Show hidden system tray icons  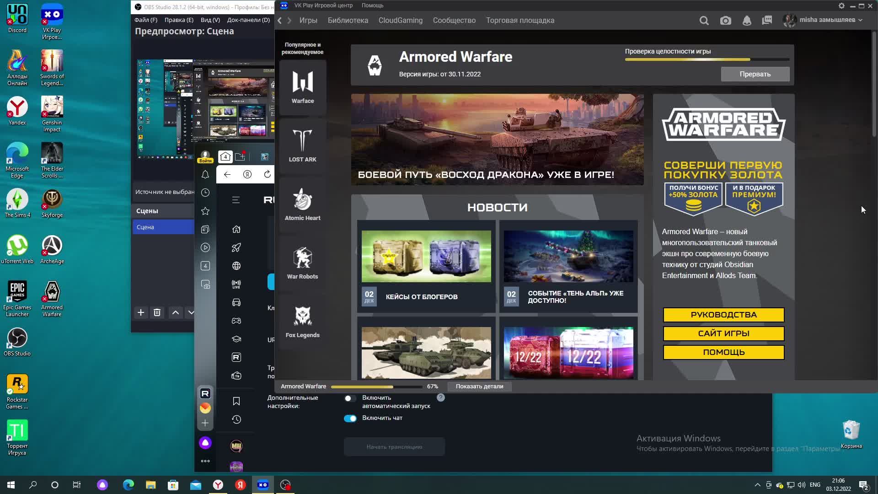click(x=757, y=485)
